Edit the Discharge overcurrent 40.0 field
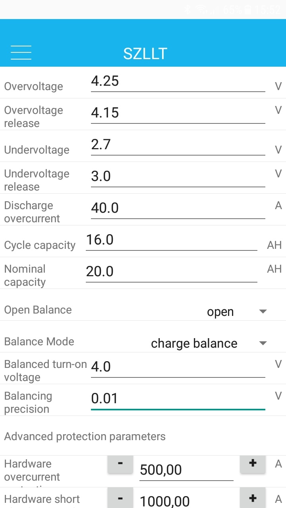 [178, 209]
